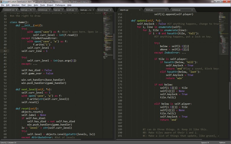
Task: Click 'self[i].append(self.player)' on line 153
Action: (x=174, y=14)
